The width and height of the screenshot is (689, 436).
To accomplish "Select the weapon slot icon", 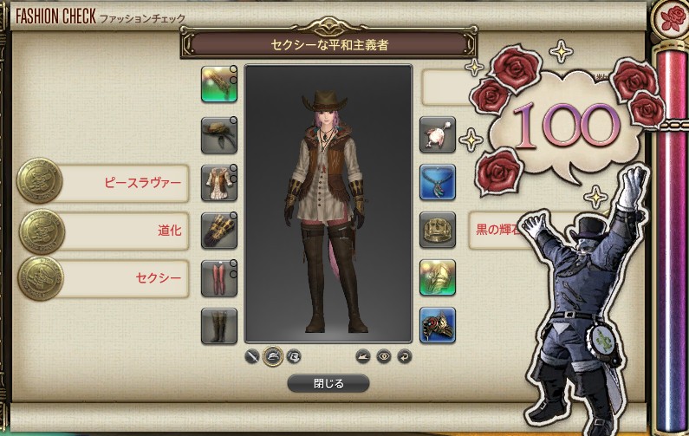I will click(x=218, y=84).
